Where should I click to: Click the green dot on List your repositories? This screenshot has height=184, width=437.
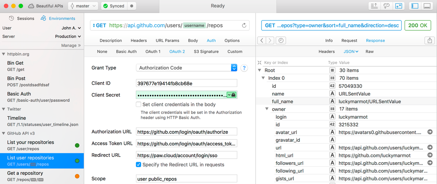(x=77, y=145)
